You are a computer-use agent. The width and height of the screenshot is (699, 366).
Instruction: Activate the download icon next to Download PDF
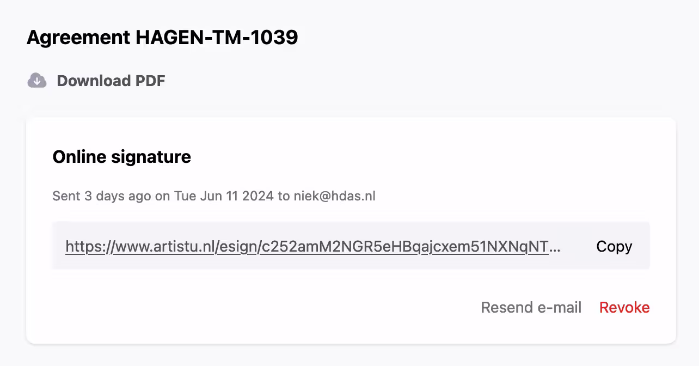(x=36, y=80)
